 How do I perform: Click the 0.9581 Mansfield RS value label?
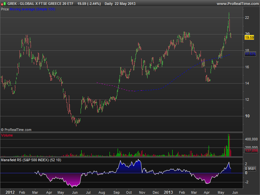click(x=250, y=169)
